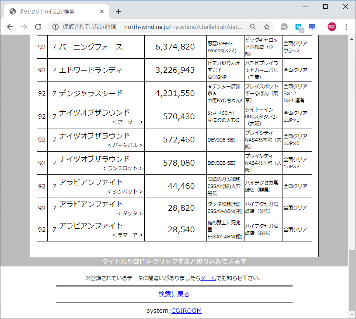
Task: Click the score 570,430
Action: click(x=179, y=117)
